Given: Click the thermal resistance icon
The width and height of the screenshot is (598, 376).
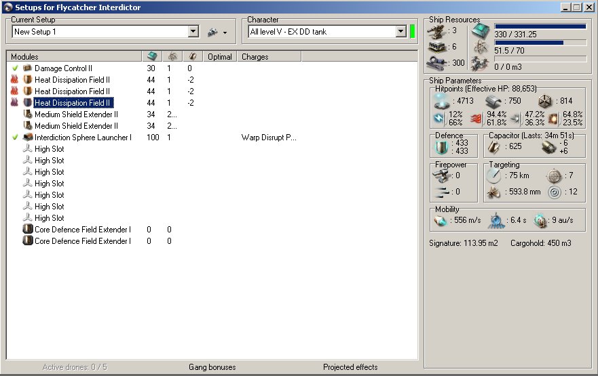Looking at the screenshot, I should 476,119.
